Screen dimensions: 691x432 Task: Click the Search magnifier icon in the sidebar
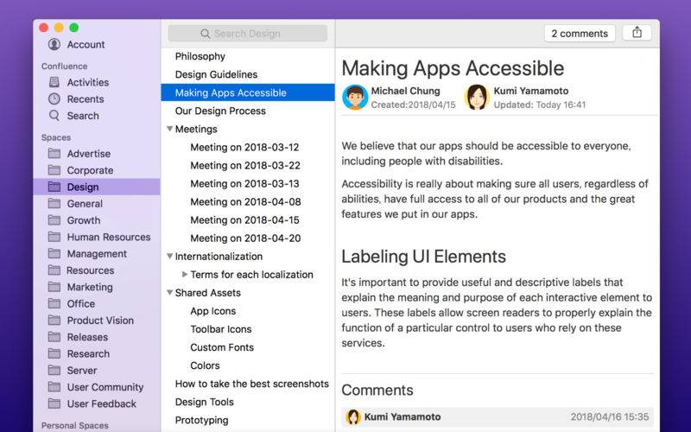[54, 116]
